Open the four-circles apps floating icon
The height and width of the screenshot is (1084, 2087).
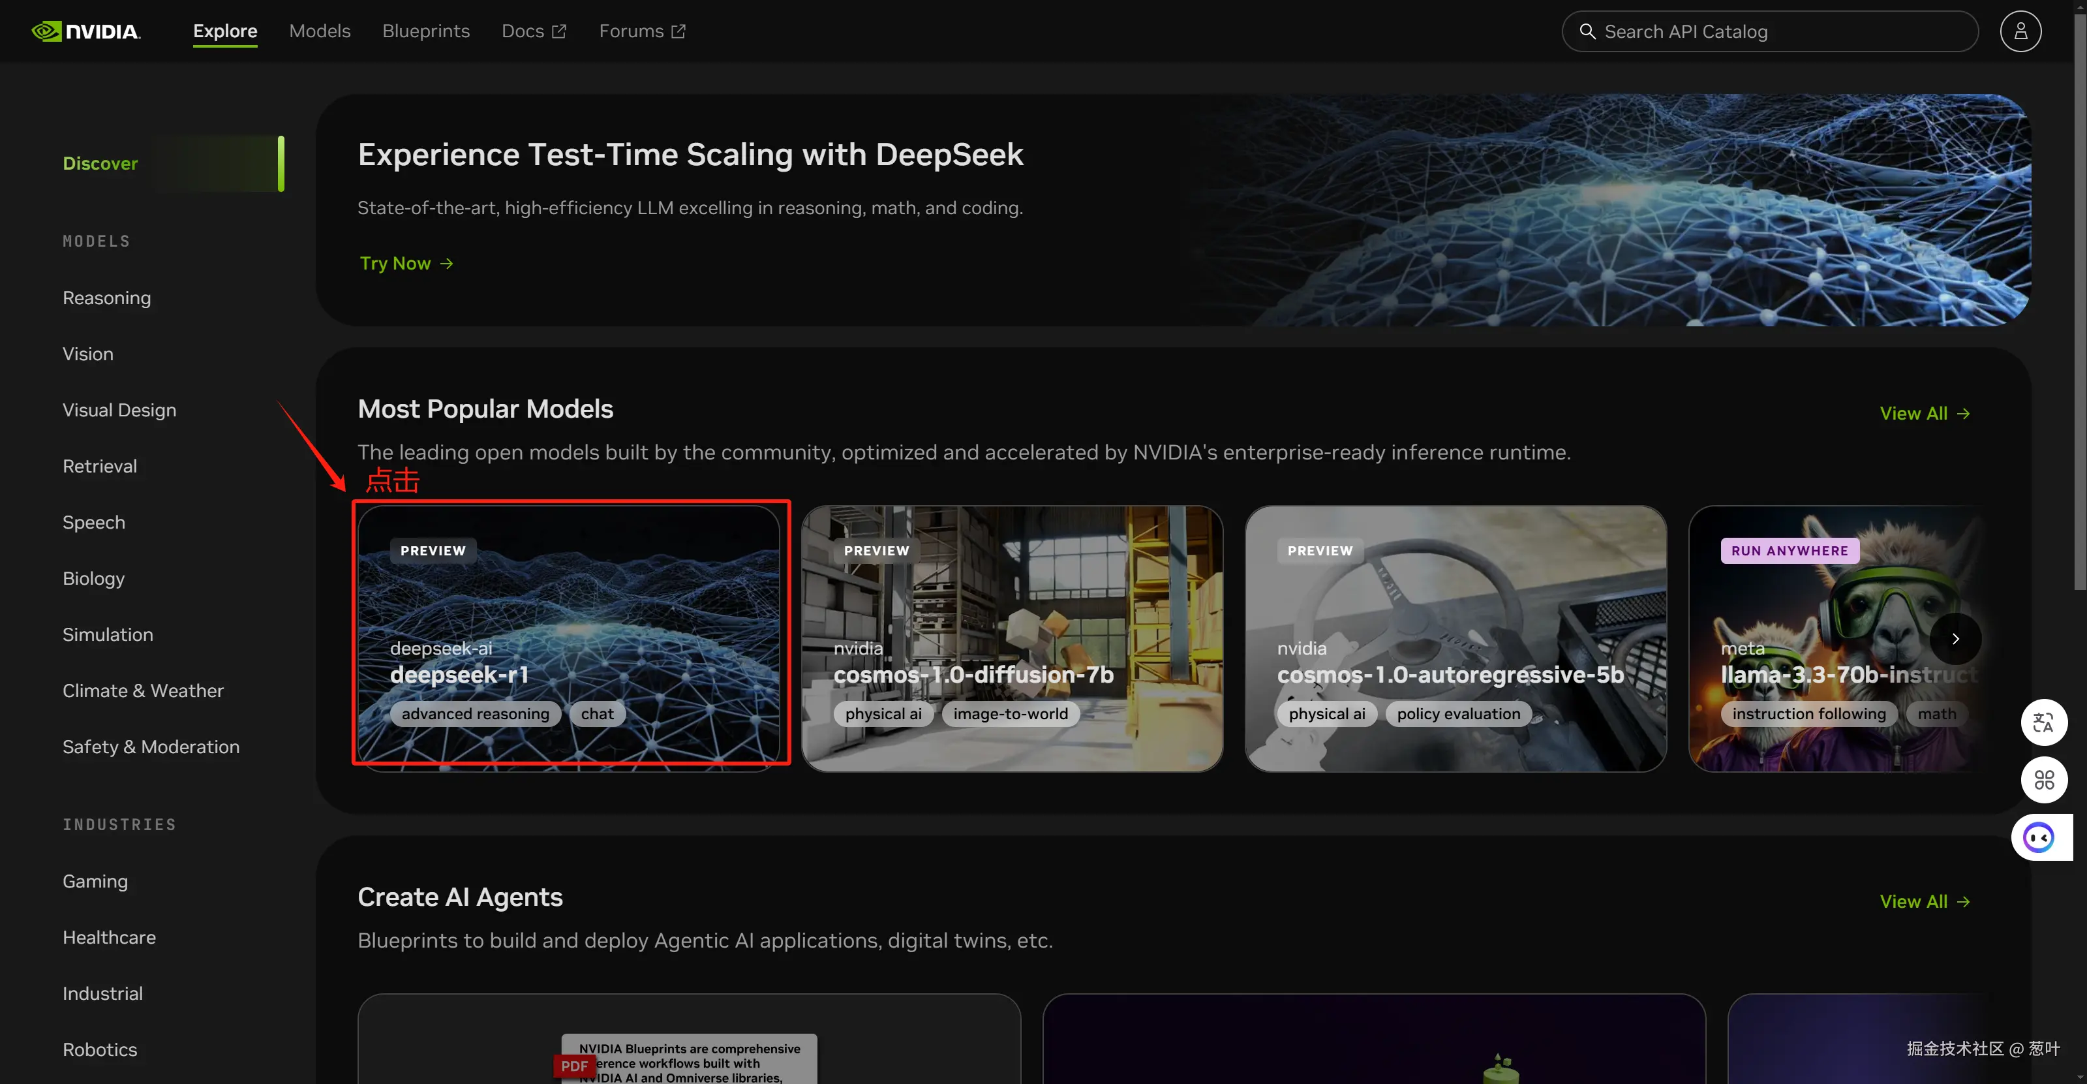[2043, 779]
